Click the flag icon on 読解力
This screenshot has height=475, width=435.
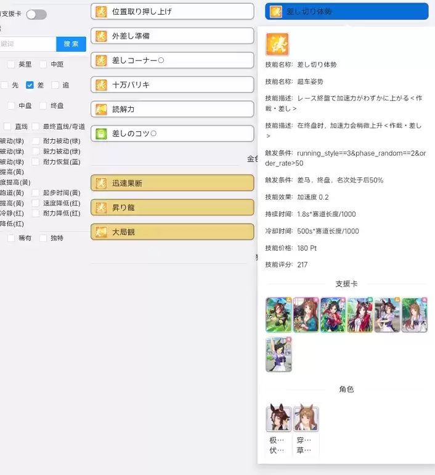click(101, 110)
